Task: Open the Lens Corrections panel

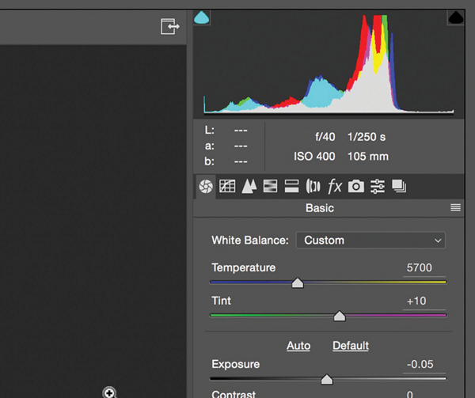Action: (313, 187)
